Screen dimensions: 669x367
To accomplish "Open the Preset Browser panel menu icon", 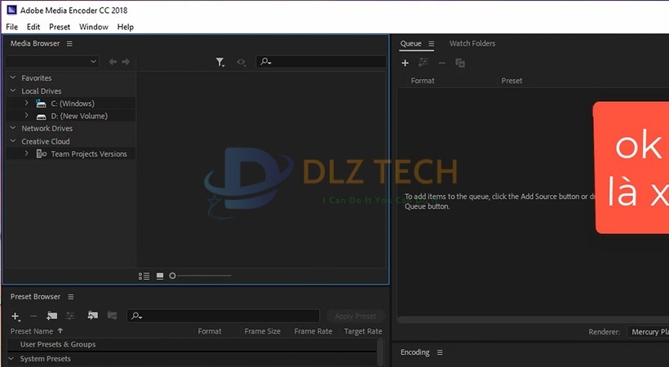I will [71, 297].
